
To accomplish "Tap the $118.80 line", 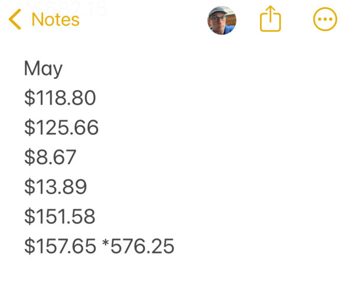I will [x=60, y=98].
